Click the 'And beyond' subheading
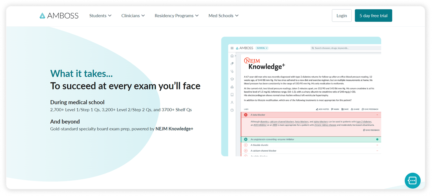The height and width of the screenshot is (196, 432). (x=65, y=121)
